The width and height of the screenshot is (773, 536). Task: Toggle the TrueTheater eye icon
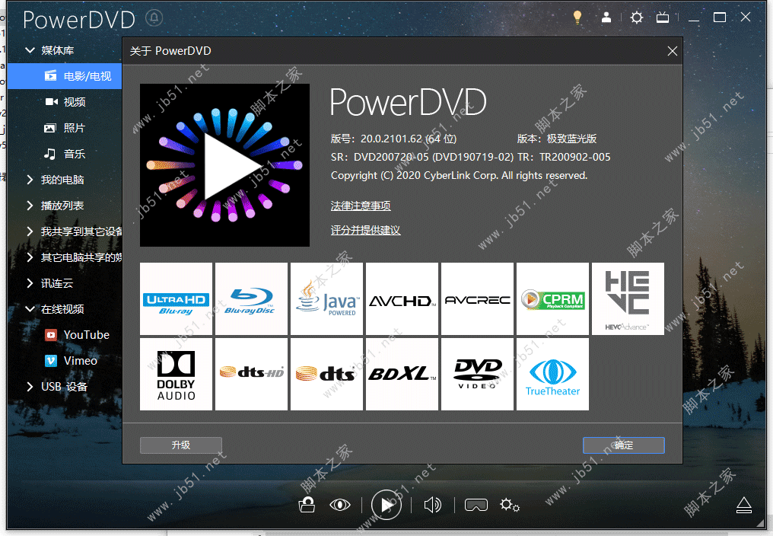tap(339, 505)
